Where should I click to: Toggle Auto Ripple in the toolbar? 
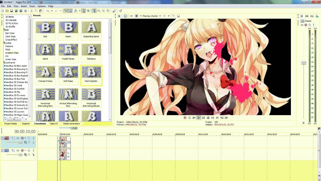pos(75,11)
